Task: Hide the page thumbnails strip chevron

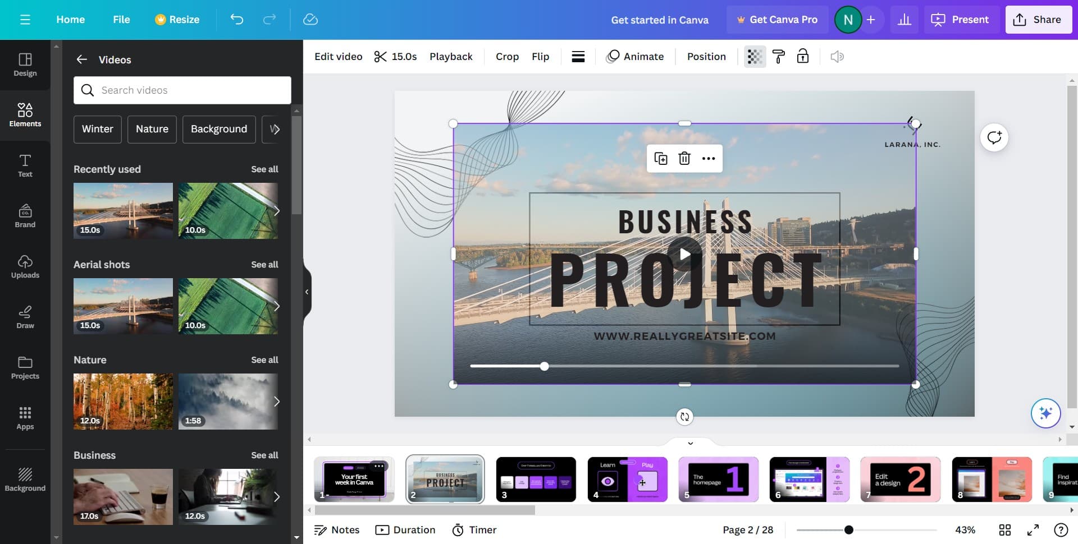Action: (690, 443)
